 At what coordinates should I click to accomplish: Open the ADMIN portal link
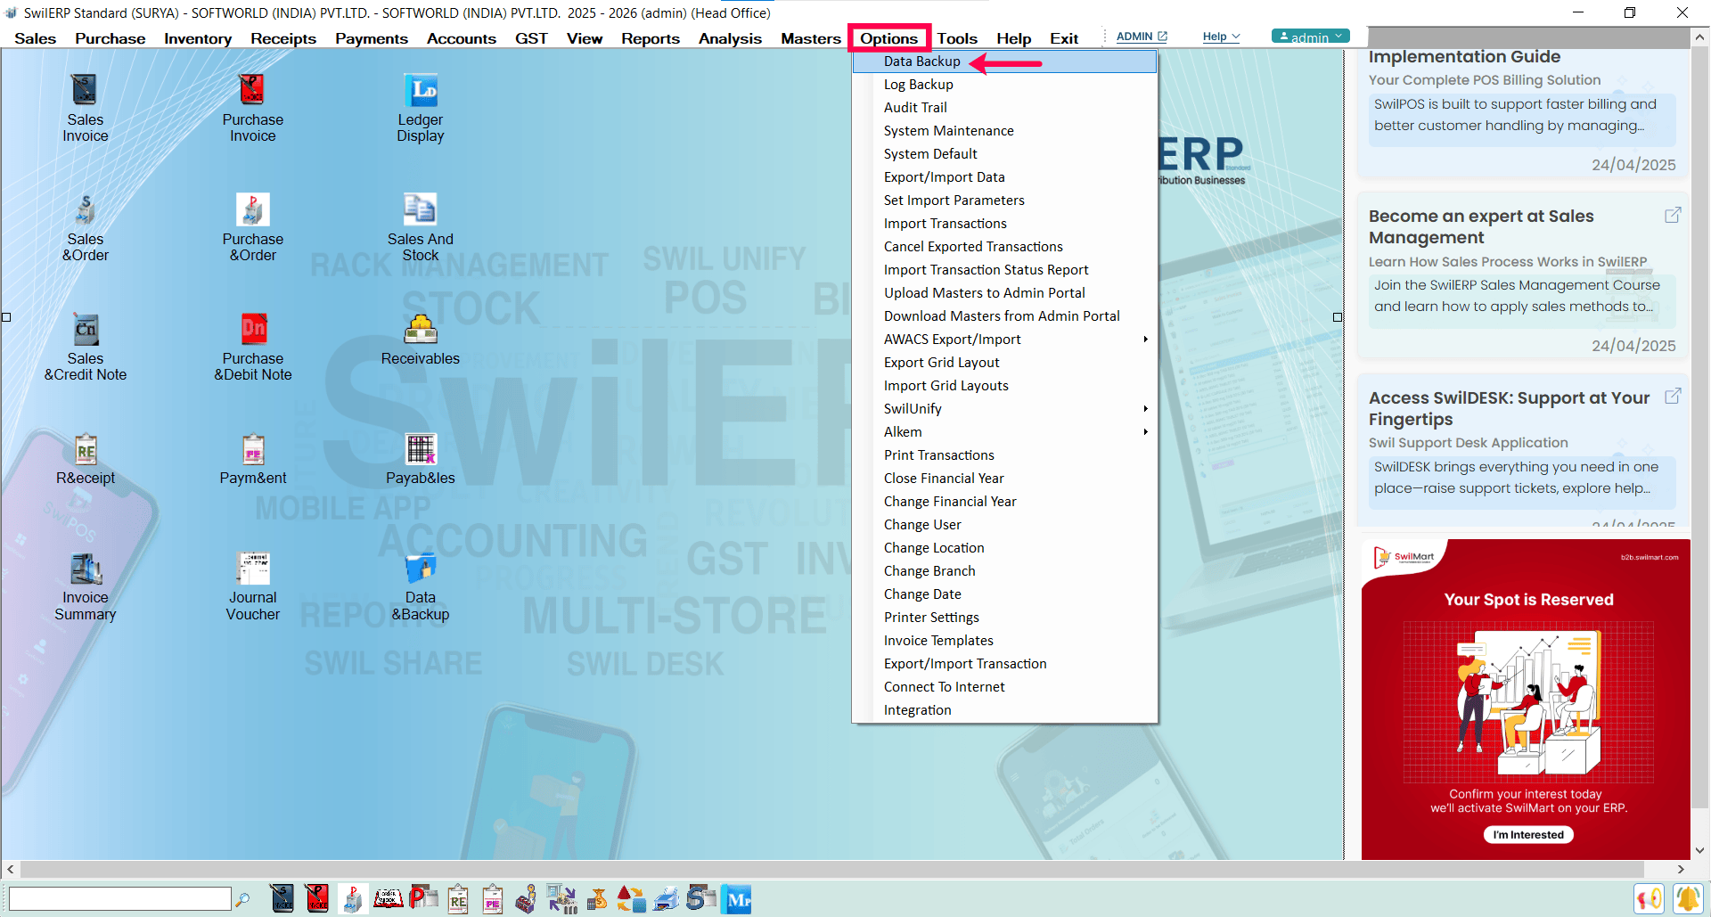pyautogui.click(x=1142, y=37)
